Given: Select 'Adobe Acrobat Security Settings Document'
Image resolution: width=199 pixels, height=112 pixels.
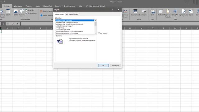Looking at the screenshot, I should click(75, 24).
